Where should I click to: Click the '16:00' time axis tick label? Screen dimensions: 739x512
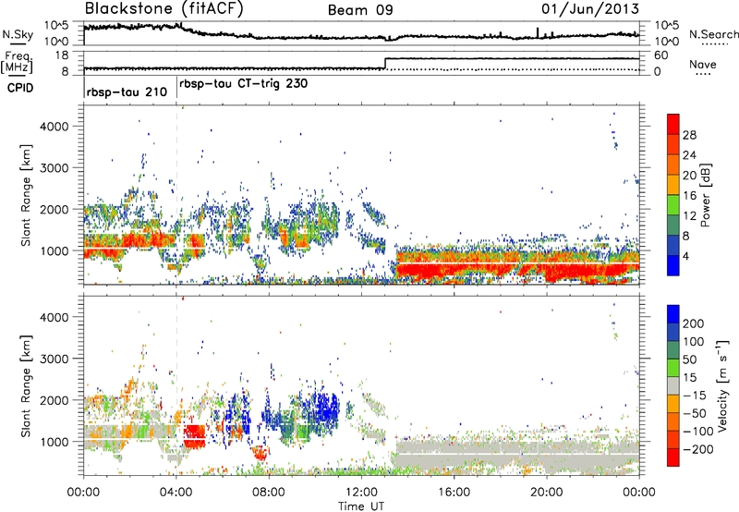[x=454, y=493]
